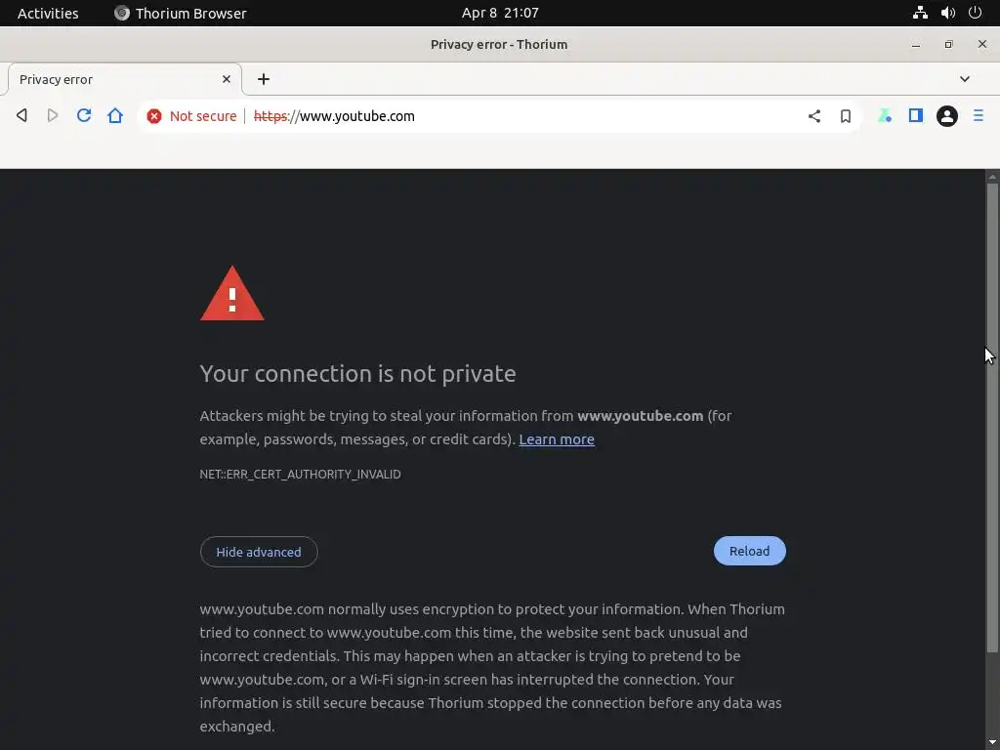
Task: Share this page icon
Action: (814, 116)
